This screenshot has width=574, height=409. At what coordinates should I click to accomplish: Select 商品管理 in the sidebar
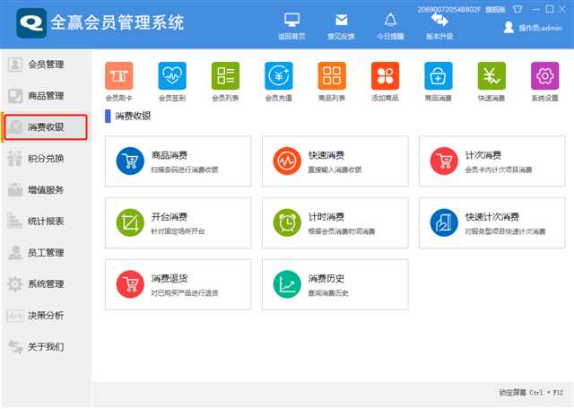coord(46,96)
